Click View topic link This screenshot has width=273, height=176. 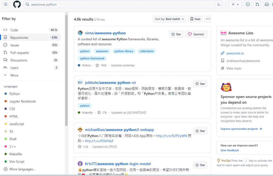(x=234, y=68)
